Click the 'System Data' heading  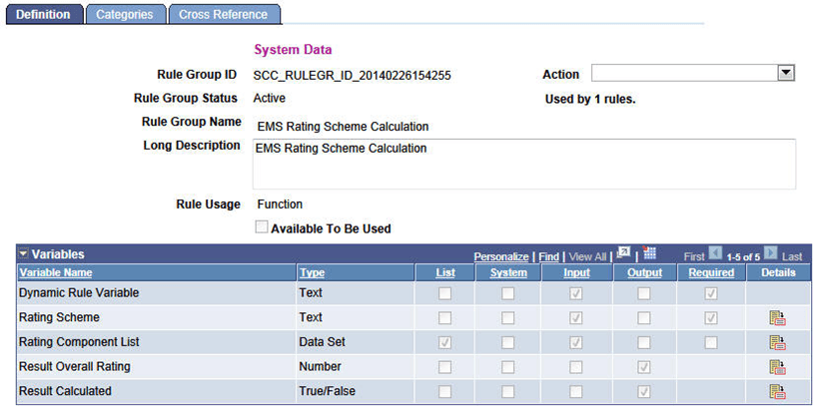(293, 49)
